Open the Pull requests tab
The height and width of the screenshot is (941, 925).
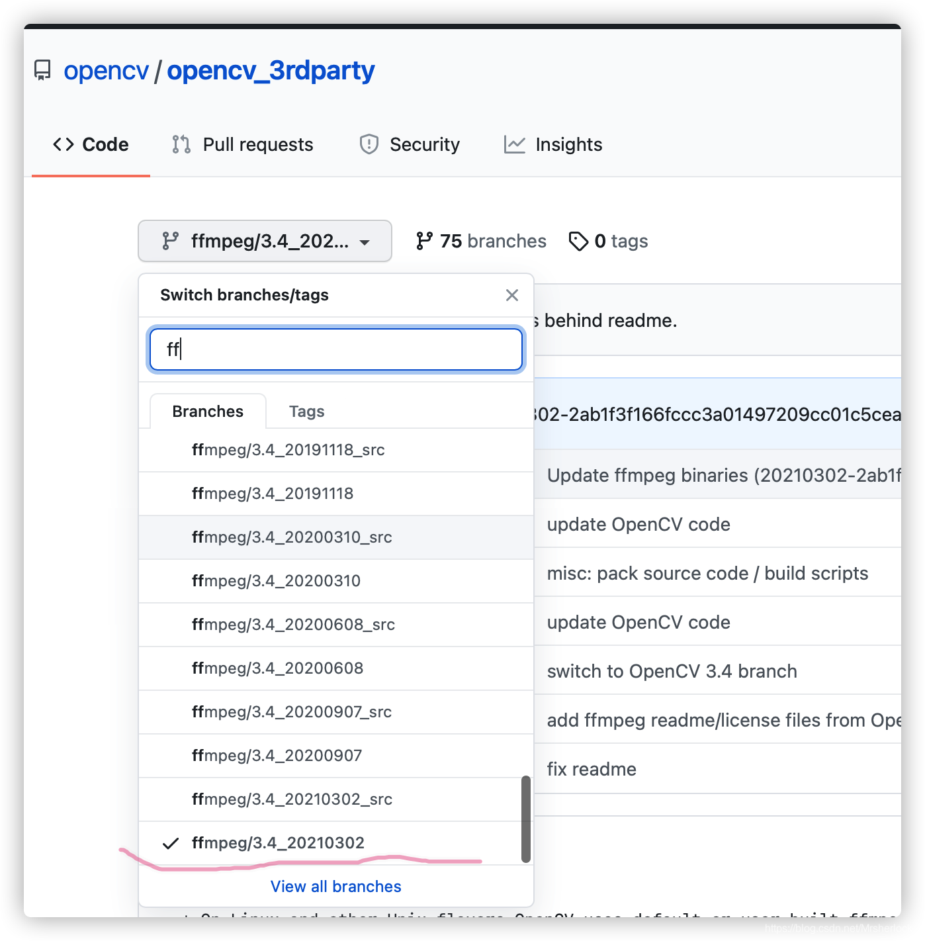pos(242,144)
